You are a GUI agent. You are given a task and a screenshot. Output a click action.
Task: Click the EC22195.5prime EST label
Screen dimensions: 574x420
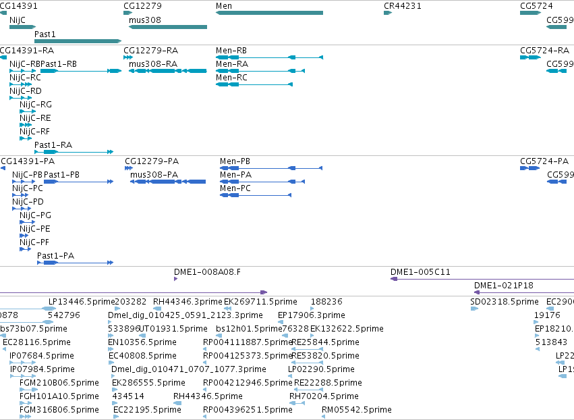(147, 410)
